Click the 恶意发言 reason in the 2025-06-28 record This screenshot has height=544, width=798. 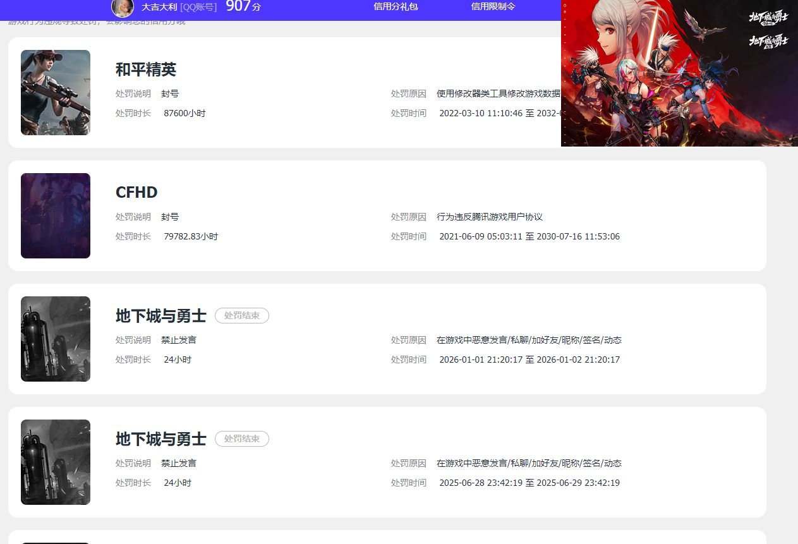point(529,463)
